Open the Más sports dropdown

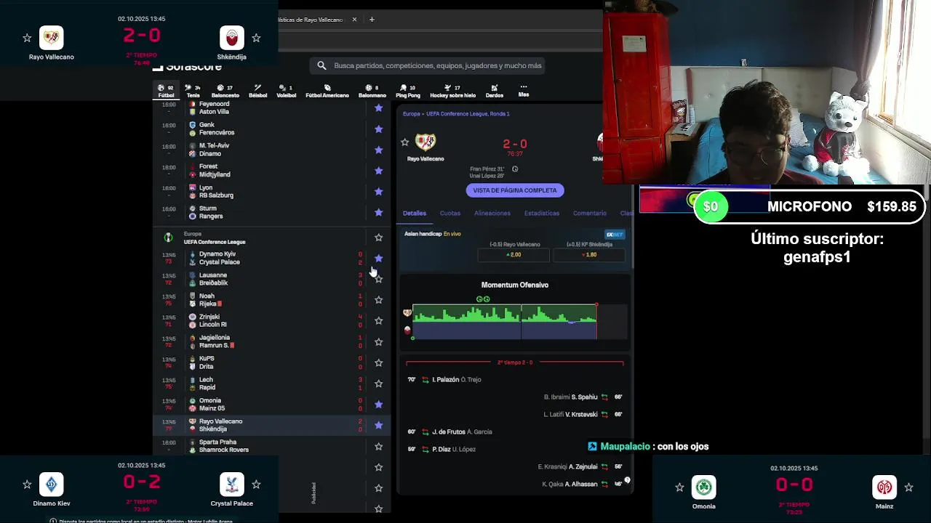(x=524, y=91)
